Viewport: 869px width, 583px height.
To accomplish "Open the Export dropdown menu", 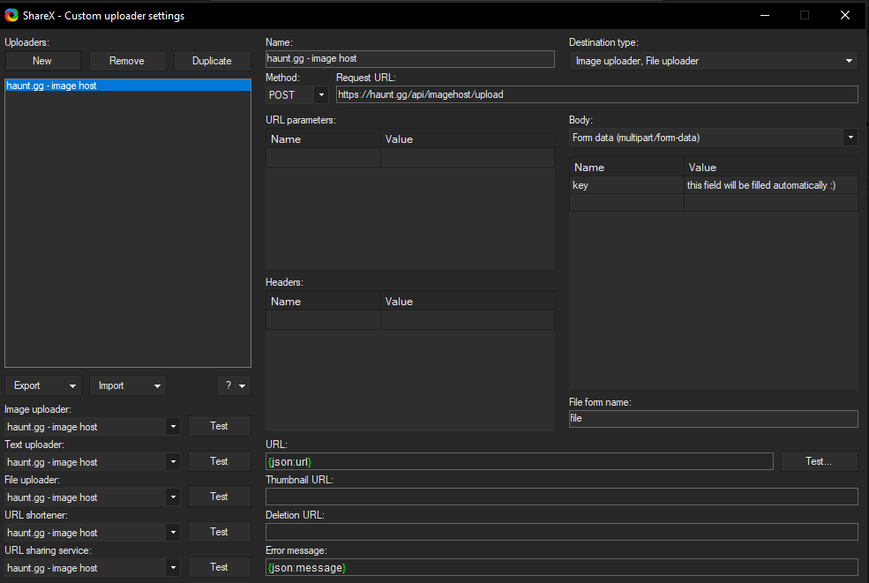I will [x=42, y=385].
